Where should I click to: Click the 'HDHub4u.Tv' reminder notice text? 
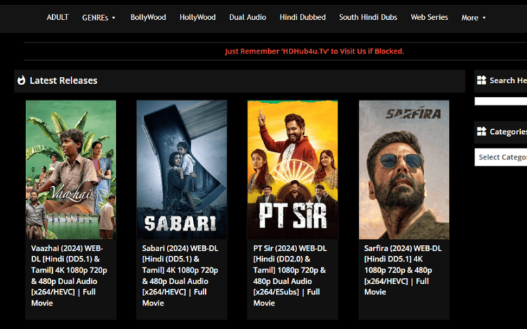click(314, 51)
